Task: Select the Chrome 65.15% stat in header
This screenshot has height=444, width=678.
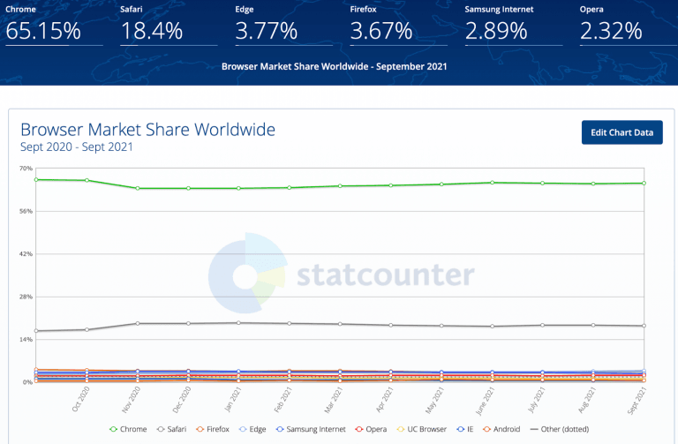Action: [x=44, y=26]
